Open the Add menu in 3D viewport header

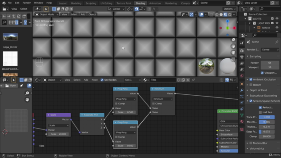(x=83, y=14)
